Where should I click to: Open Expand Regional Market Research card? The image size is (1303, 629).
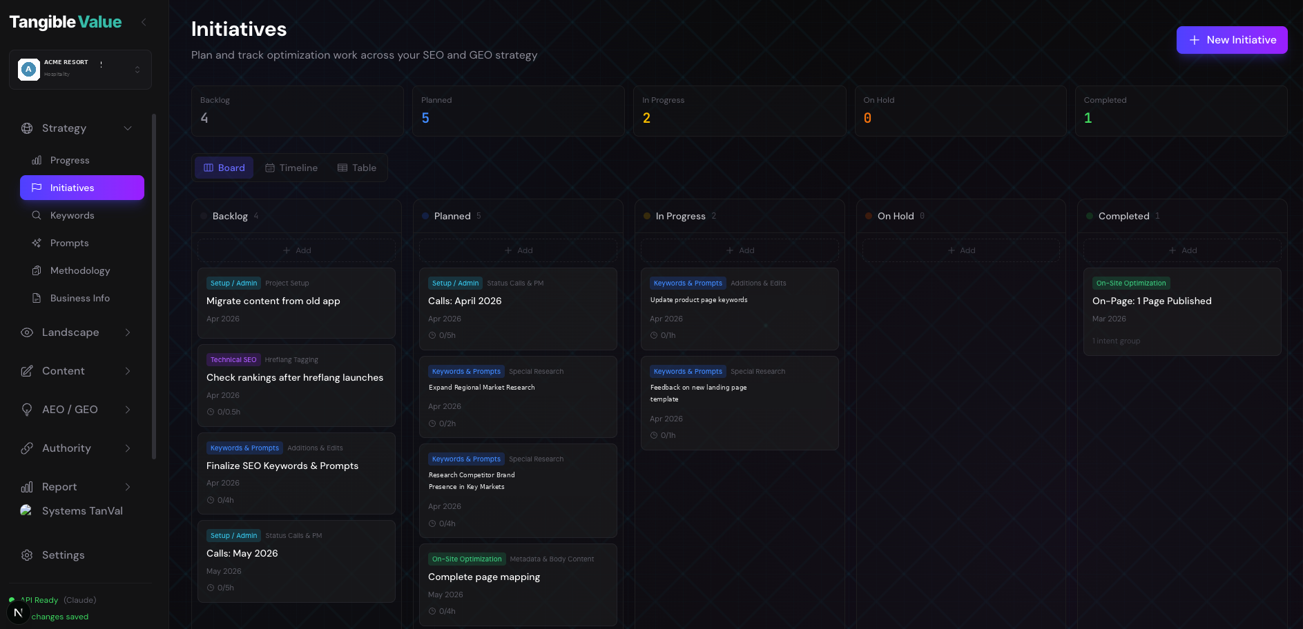tap(518, 397)
